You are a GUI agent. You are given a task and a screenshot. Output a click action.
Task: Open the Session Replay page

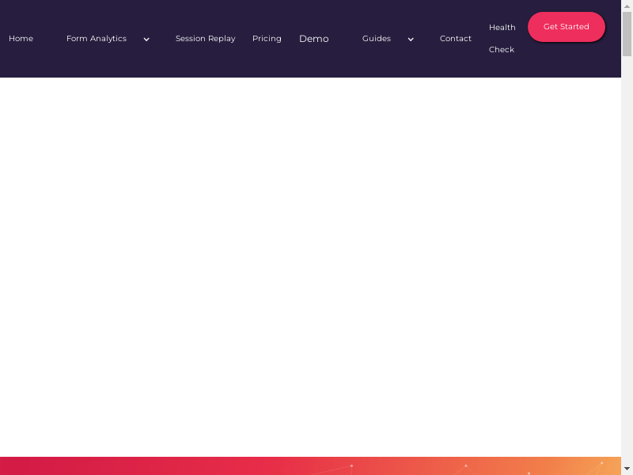pos(205,39)
